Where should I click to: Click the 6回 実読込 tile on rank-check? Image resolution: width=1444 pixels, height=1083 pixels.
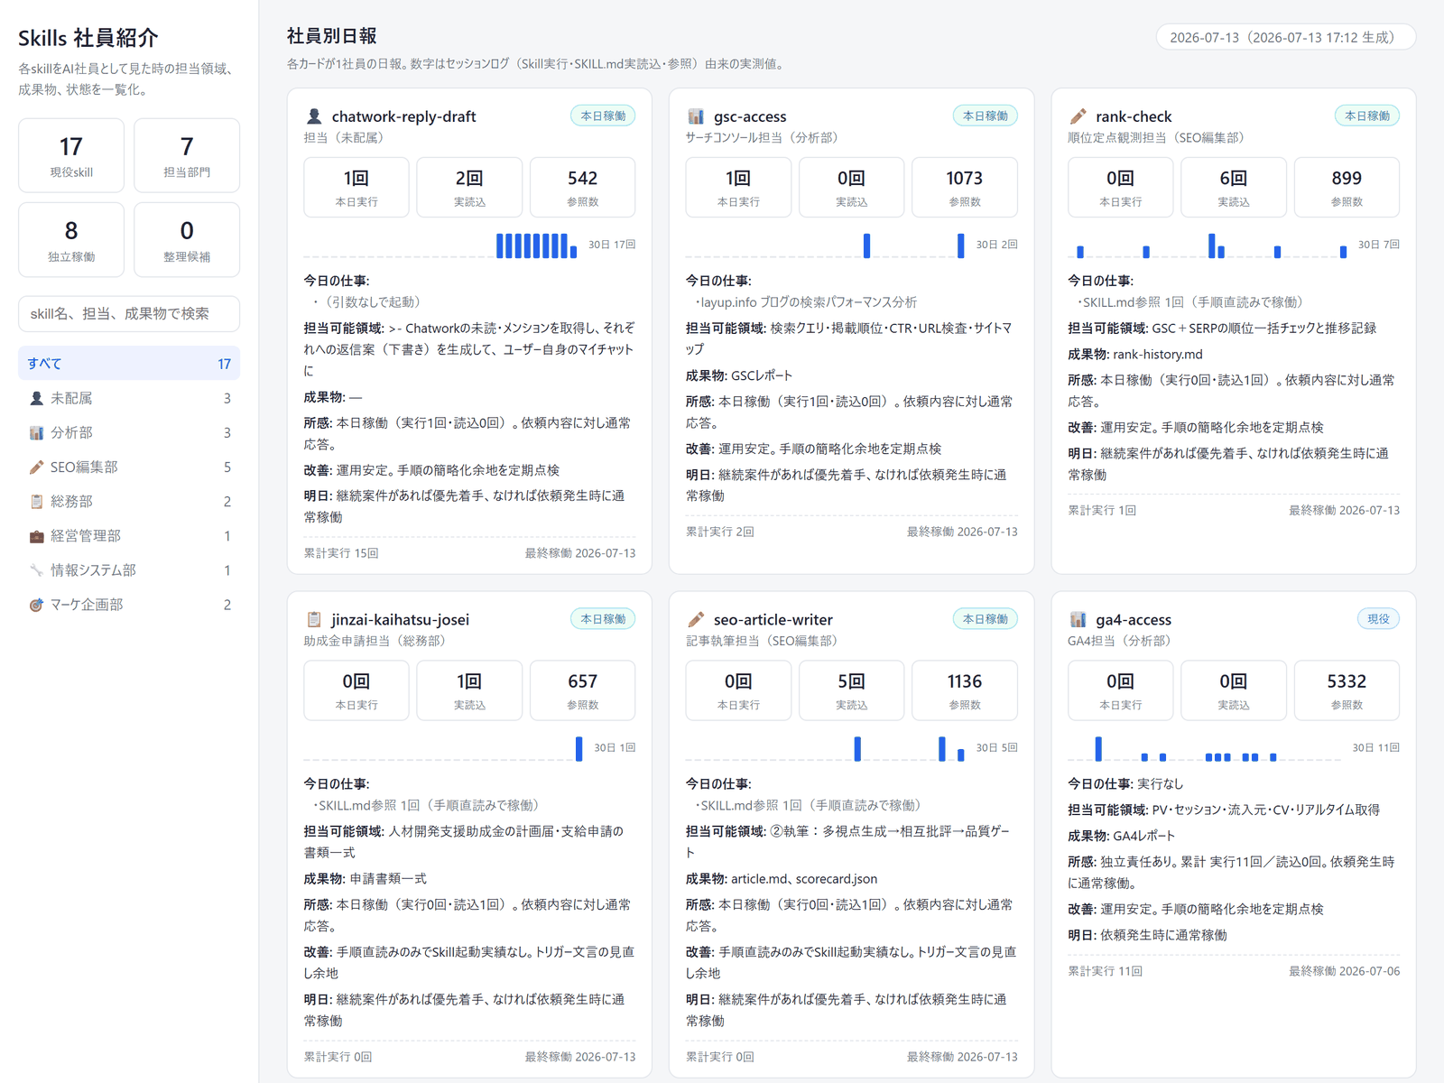coord(1234,187)
